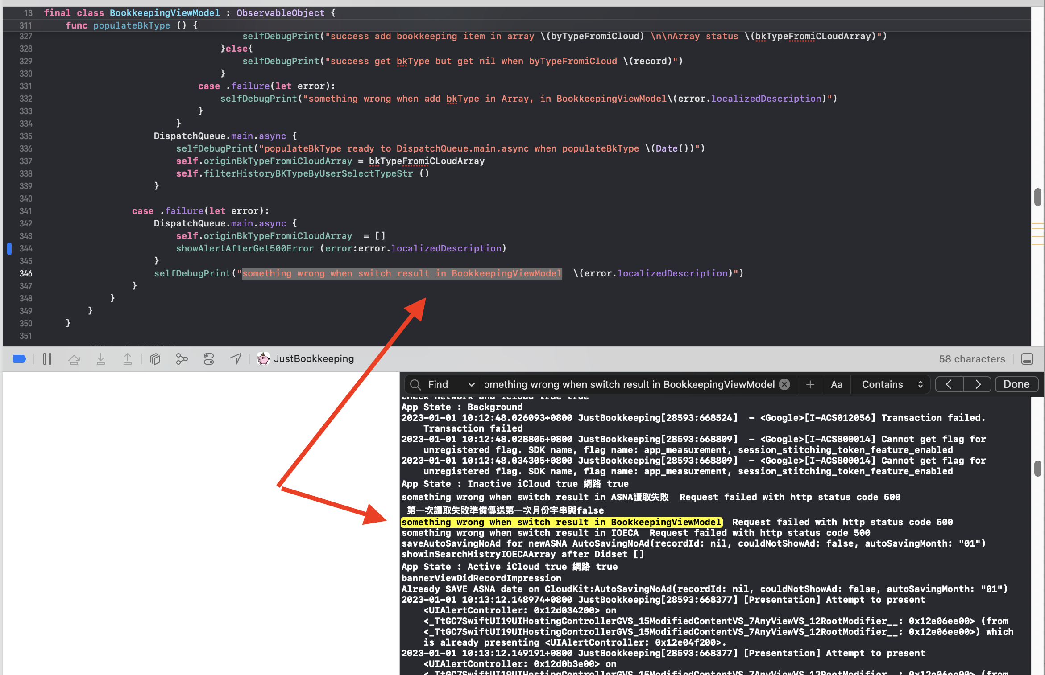Go to previous search result
Screen dimensions: 1045x675
pos(949,384)
